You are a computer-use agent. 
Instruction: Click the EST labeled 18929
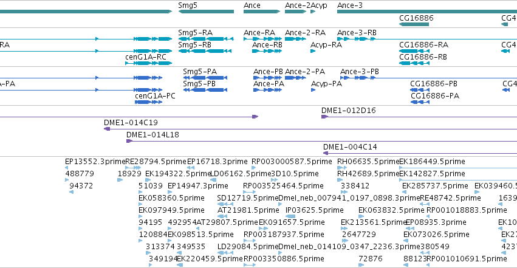point(129,174)
